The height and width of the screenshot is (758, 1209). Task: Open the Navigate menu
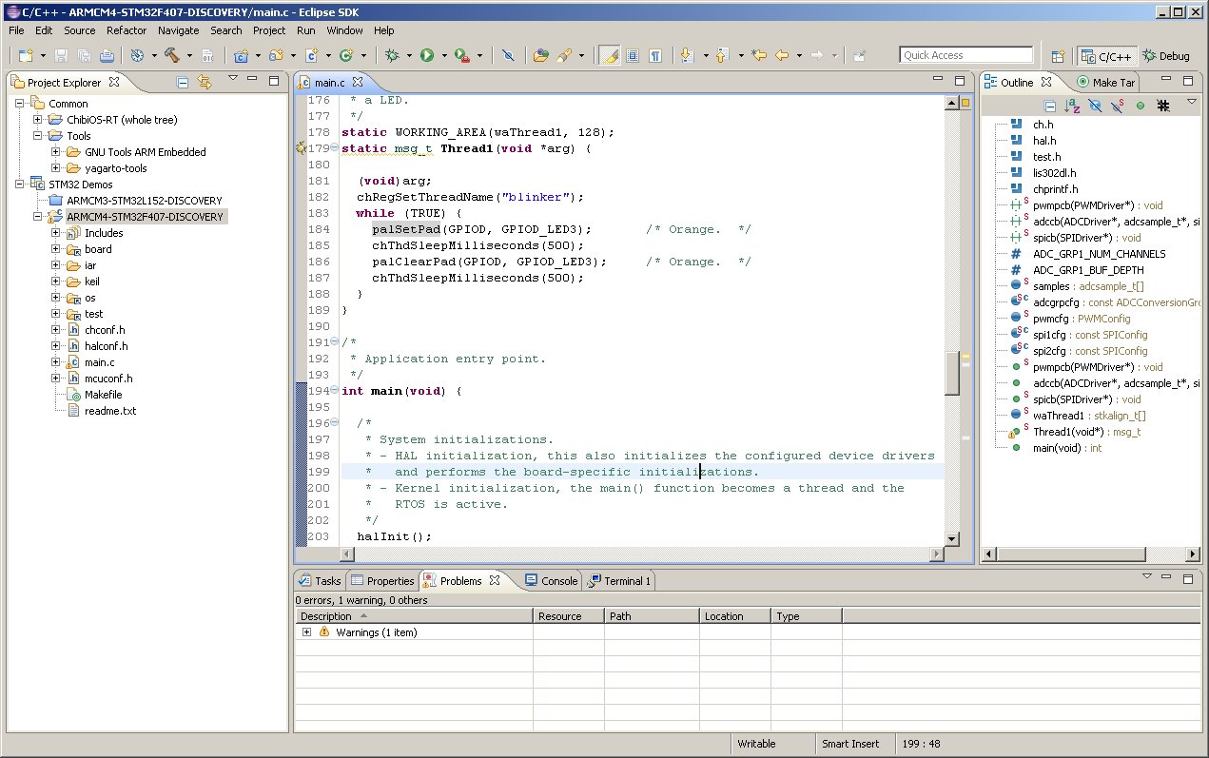click(179, 30)
